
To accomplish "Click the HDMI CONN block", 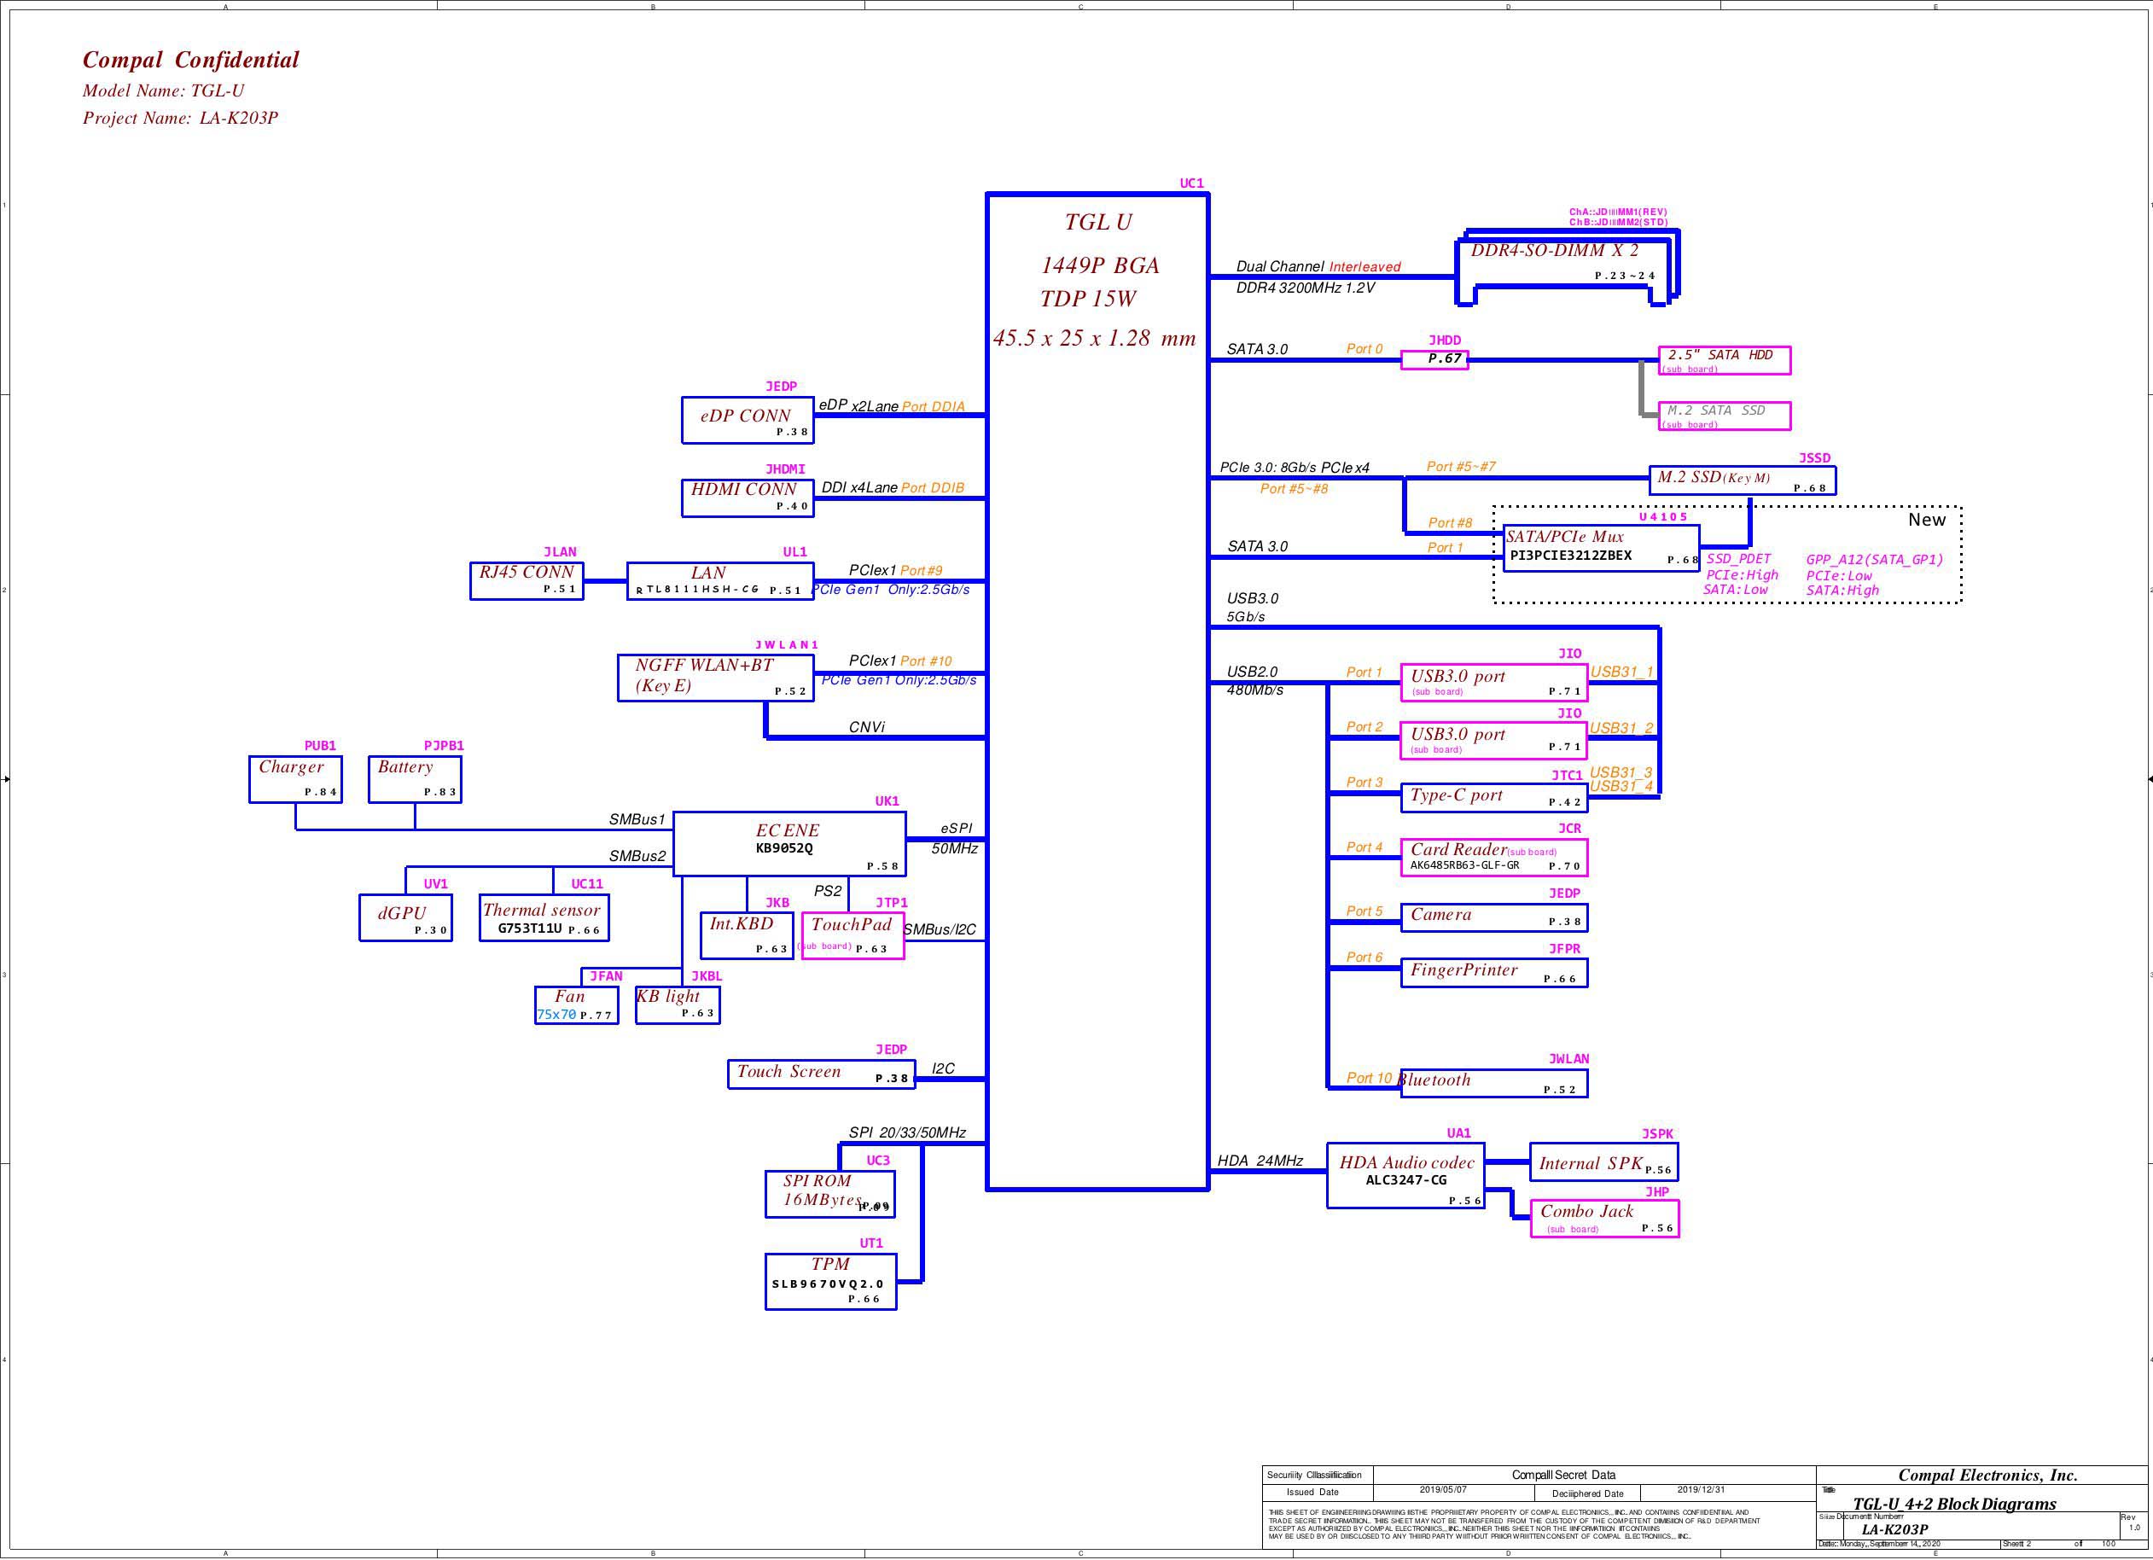I will (747, 498).
